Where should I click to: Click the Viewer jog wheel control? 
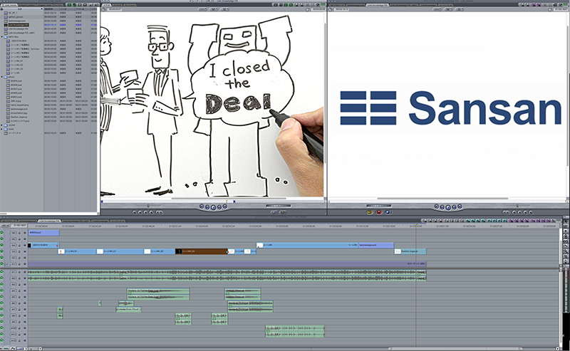click(279, 206)
